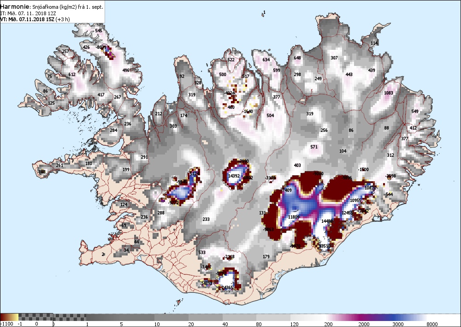Click the 120 legend label

(x=294, y=324)
